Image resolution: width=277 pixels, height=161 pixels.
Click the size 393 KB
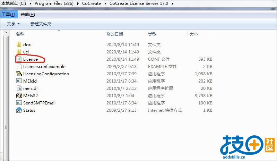[205, 59]
